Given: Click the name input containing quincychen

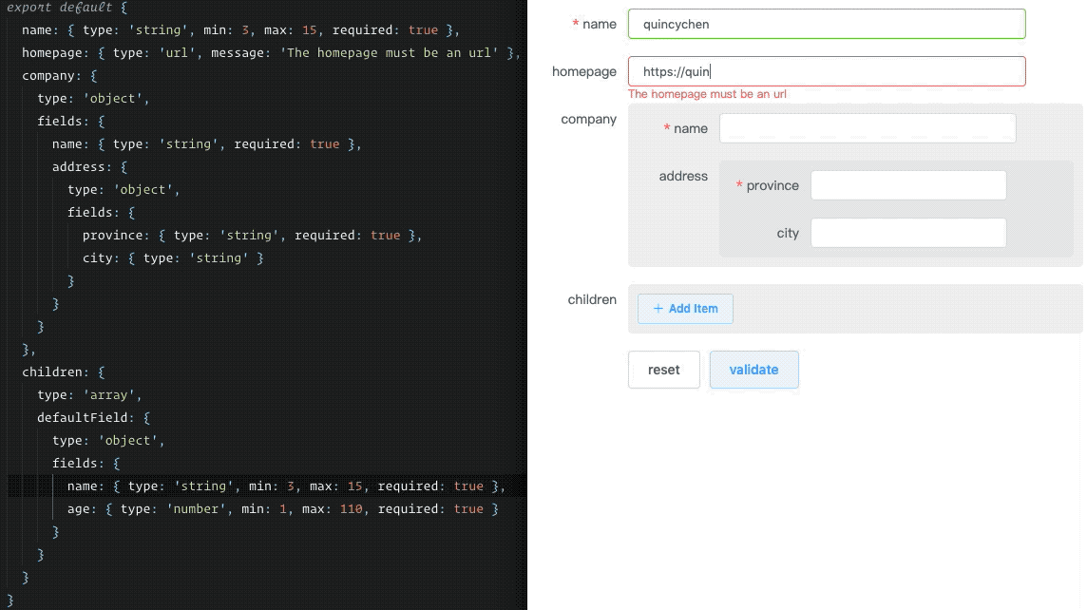Looking at the screenshot, I should (827, 25).
